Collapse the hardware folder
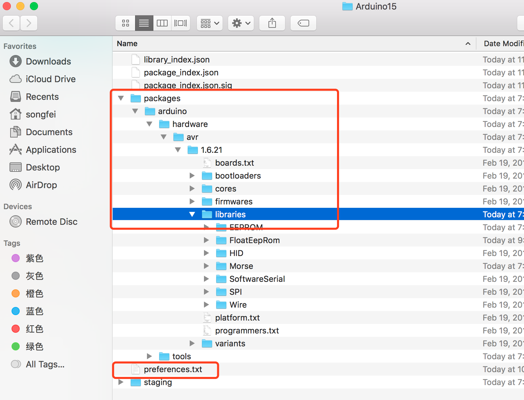Image resolution: width=524 pixels, height=400 pixels. [149, 124]
